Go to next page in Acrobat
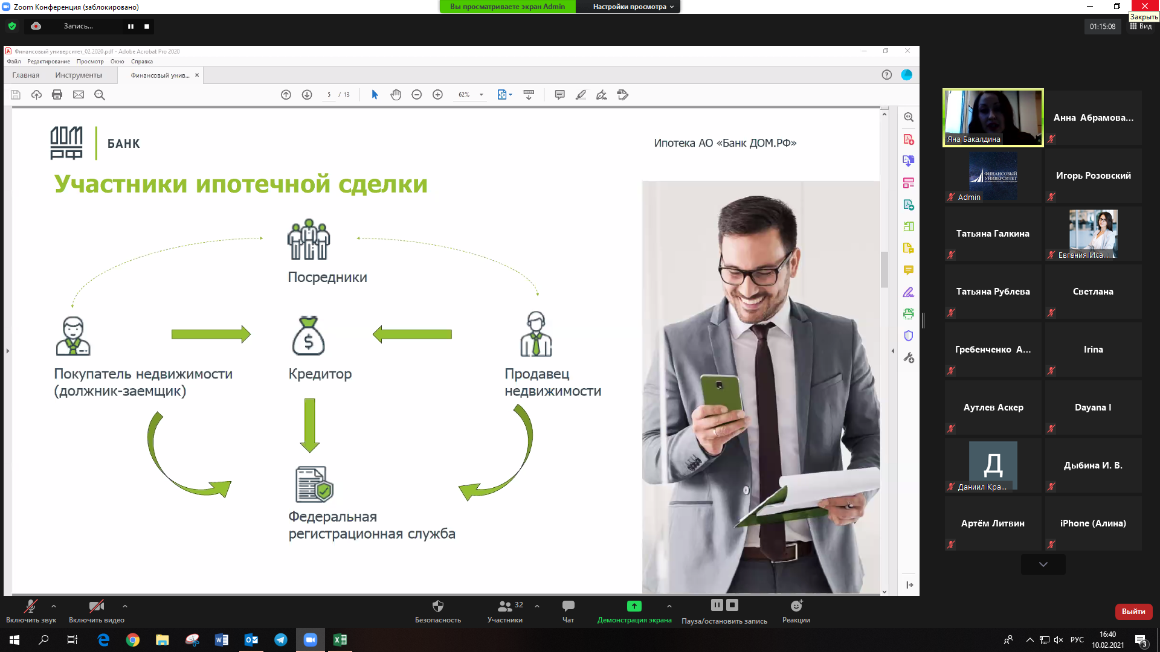 pyautogui.click(x=307, y=95)
